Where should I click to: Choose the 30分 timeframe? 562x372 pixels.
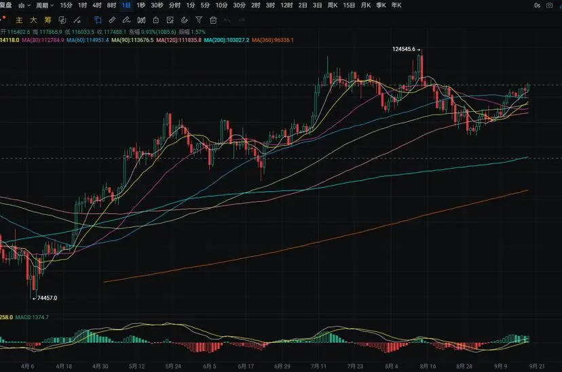click(x=239, y=5)
